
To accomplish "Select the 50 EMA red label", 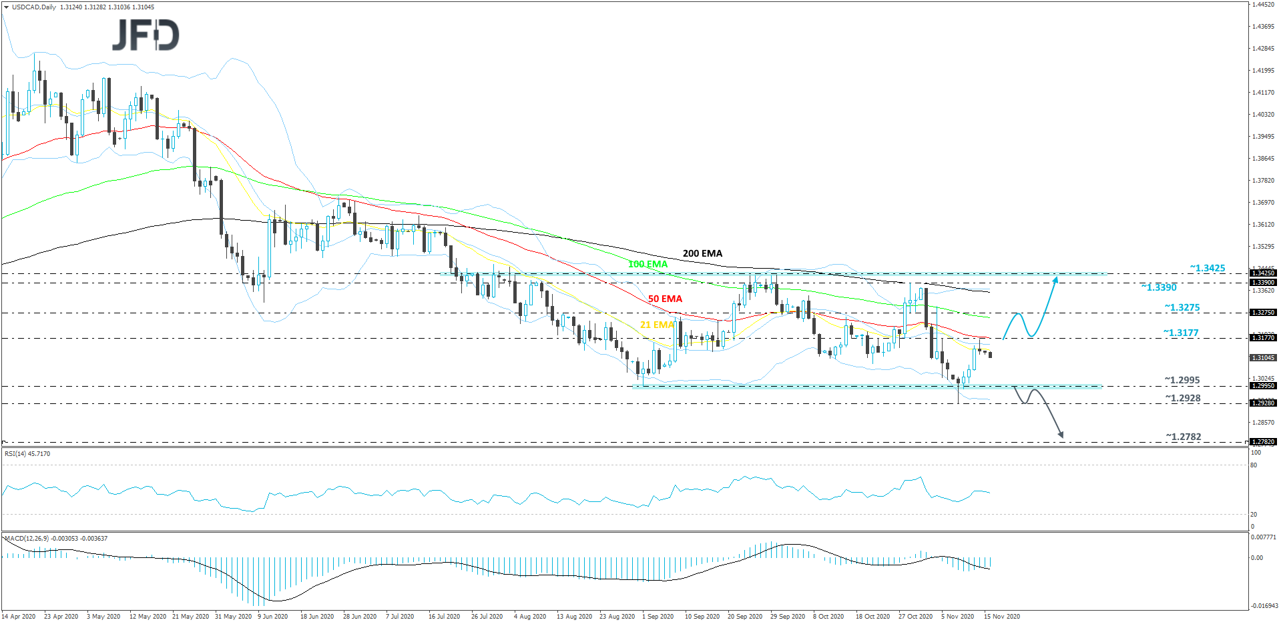I will 665,299.
